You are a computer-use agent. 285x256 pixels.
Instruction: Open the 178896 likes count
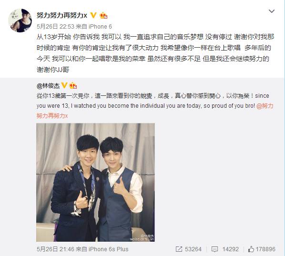click(x=265, y=249)
